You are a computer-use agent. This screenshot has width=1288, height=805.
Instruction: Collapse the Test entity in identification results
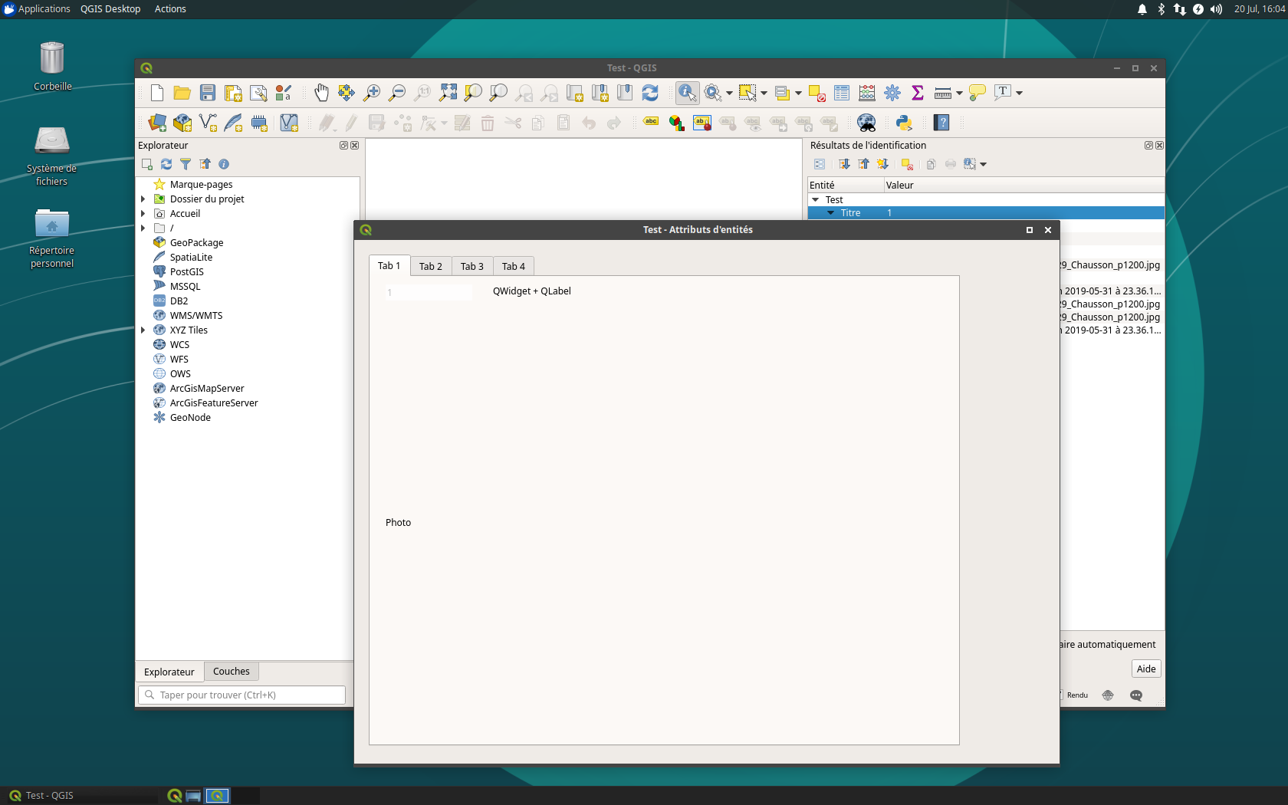[816, 199]
